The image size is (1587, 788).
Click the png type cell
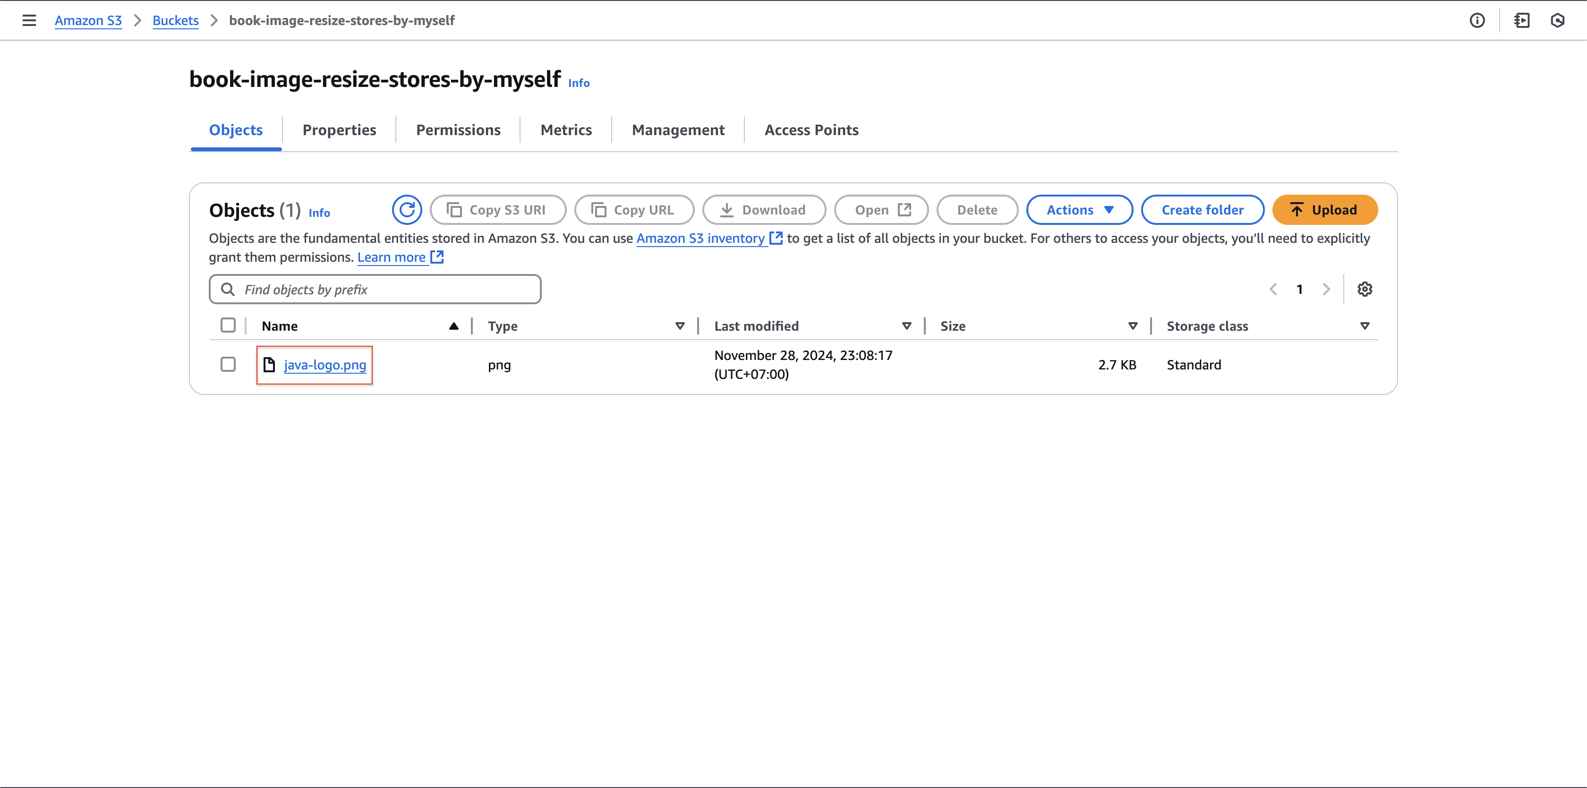(499, 365)
